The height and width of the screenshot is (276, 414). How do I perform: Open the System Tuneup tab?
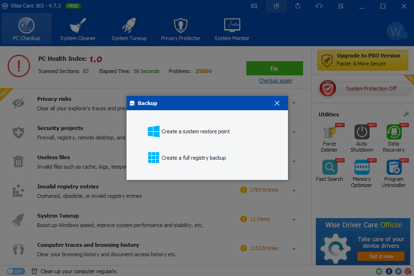(x=129, y=29)
